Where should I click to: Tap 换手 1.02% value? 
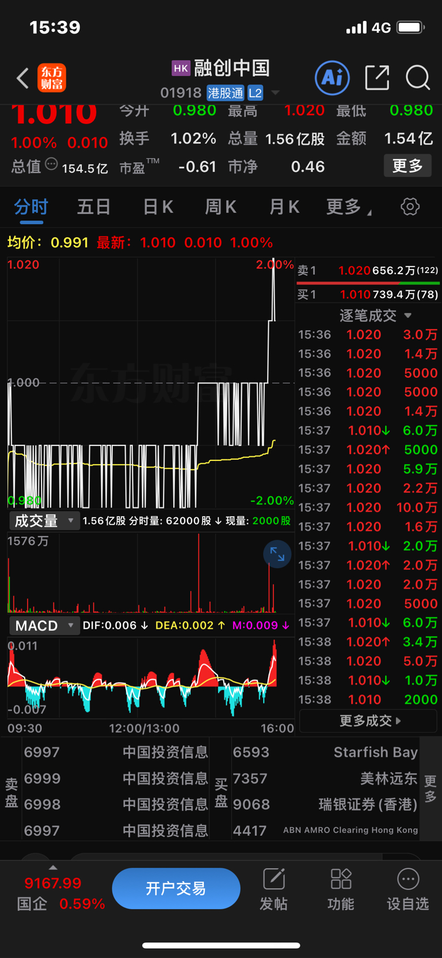click(x=167, y=138)
